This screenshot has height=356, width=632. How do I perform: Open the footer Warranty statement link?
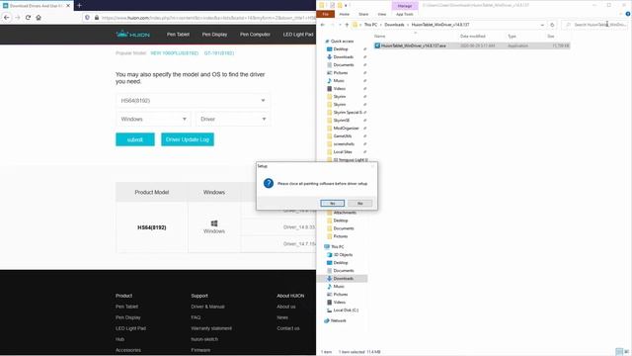click(x=211, y=328)
